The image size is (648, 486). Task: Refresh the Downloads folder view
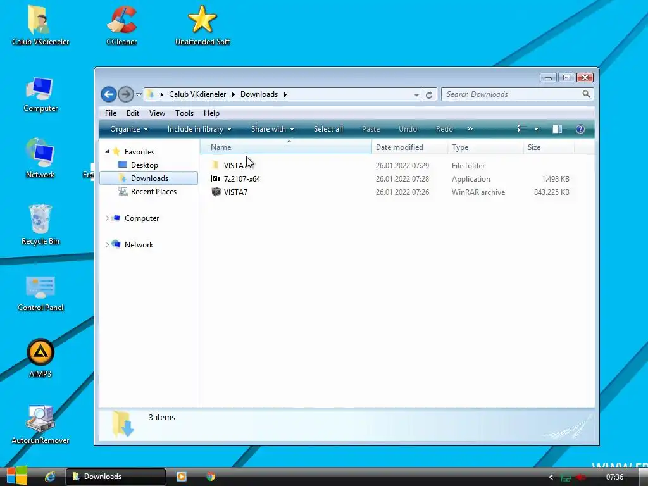click(429, 95)
